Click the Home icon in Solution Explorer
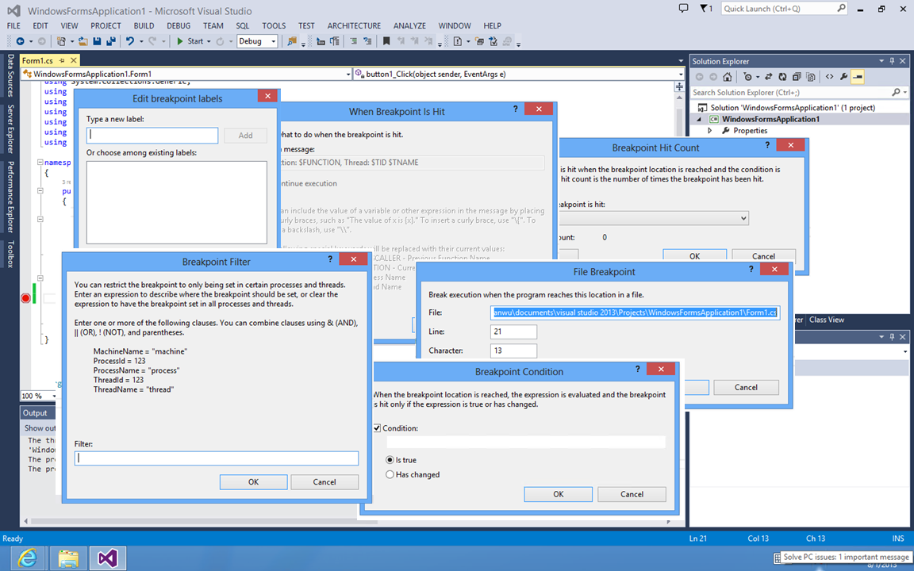This screenshot has width=914, height=571. pos(728,77)
